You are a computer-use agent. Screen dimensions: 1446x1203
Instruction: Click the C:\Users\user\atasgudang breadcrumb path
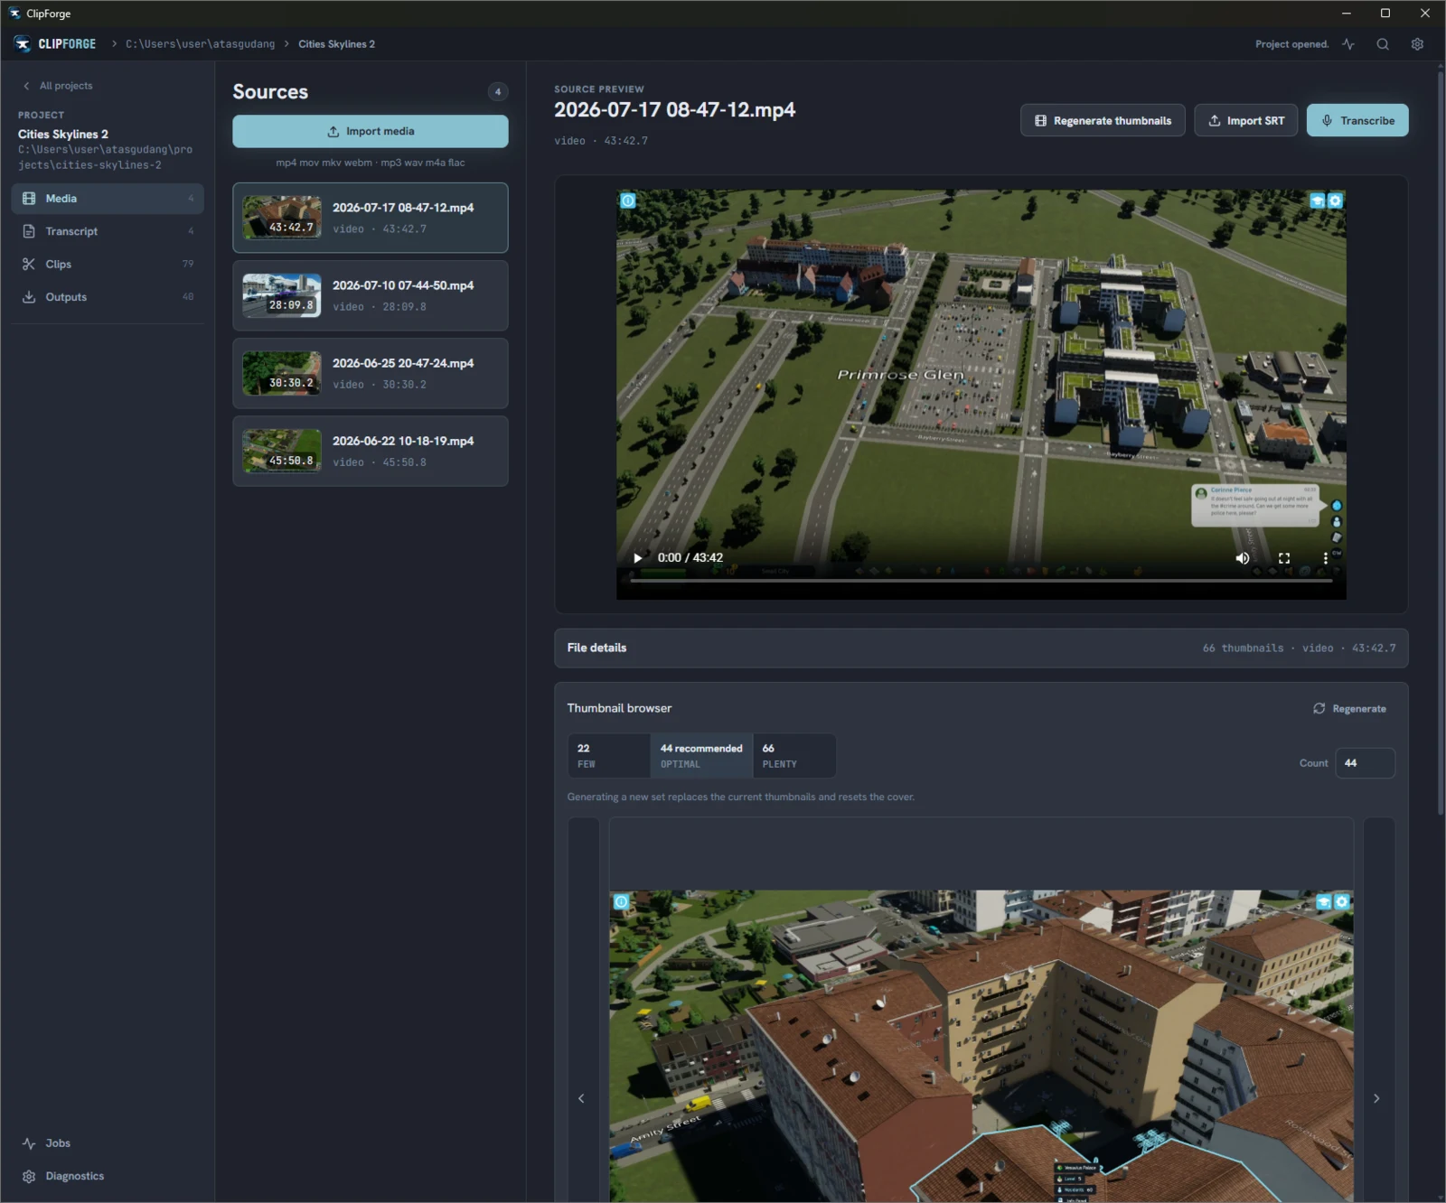(200, 44)
